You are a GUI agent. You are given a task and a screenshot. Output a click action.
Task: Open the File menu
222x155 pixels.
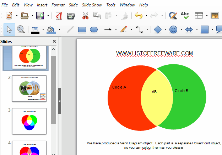[5, 5]
